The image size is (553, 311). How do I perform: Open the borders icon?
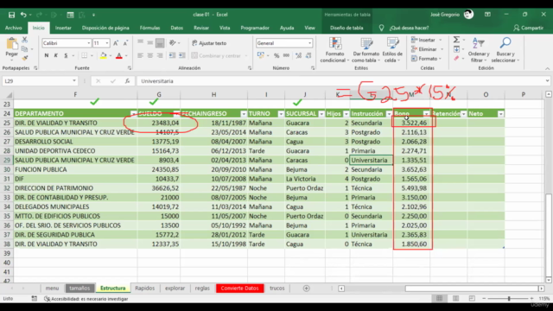pos(85,55)
